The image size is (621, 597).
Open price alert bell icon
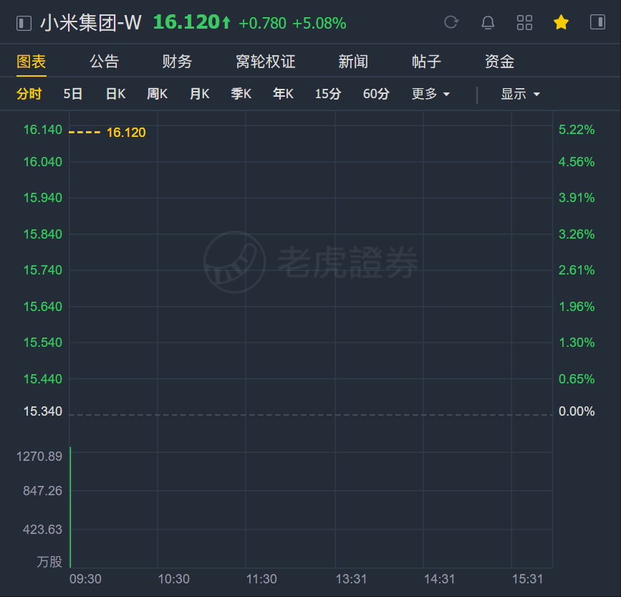coord(488,23)
